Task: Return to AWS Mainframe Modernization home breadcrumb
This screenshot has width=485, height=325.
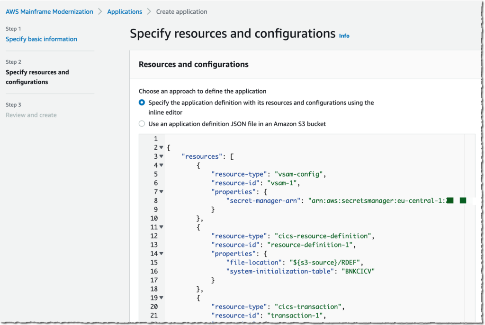Action: (49, 11)
